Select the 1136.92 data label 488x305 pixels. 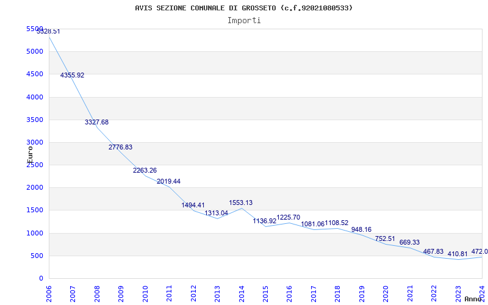[x=265, y=221]
